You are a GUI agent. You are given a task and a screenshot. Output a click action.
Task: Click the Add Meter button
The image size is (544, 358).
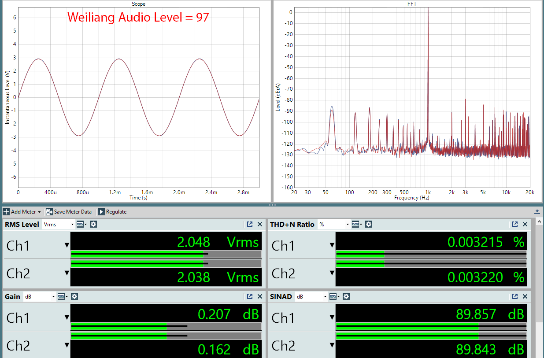(x=22, y=212)
